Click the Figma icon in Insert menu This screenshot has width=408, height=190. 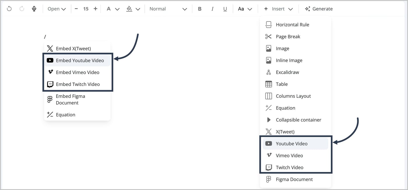269,180
